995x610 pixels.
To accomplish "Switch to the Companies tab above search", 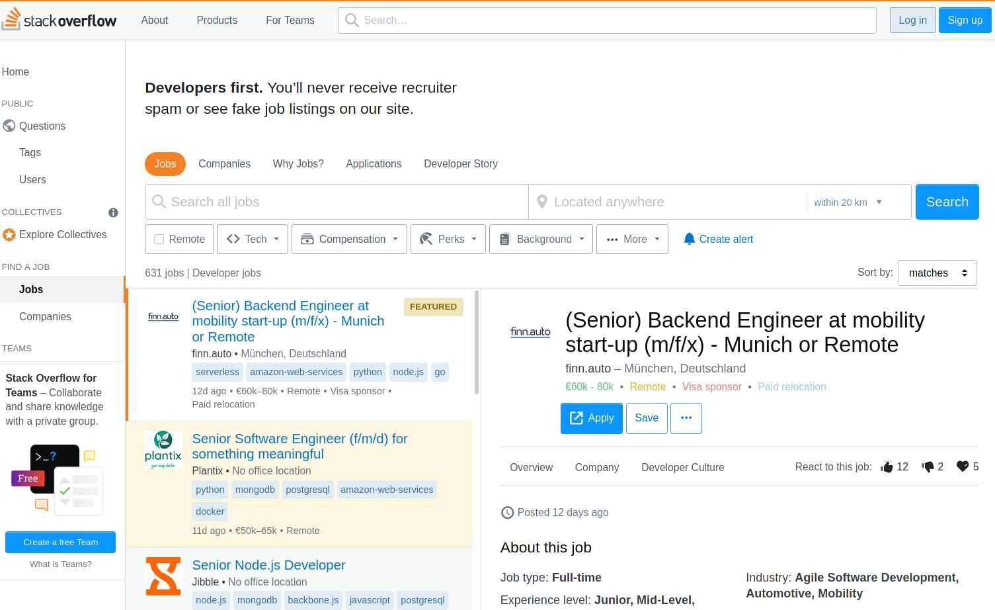I will pyautogui.click(x=224, y=164).
